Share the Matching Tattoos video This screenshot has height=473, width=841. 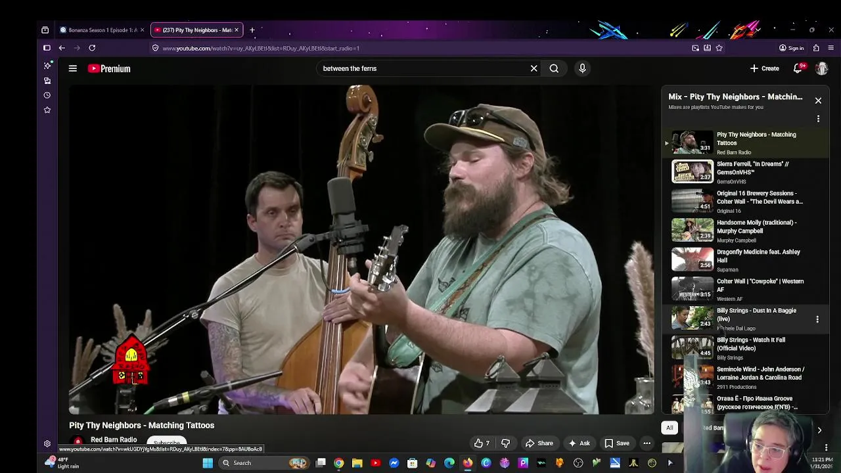click(539, 443)
